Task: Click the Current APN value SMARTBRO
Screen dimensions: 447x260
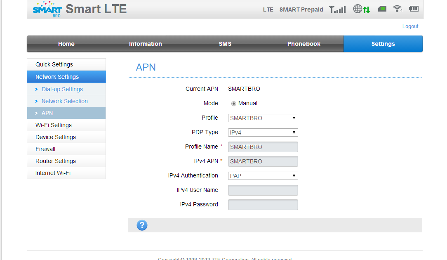Action: 244,89
